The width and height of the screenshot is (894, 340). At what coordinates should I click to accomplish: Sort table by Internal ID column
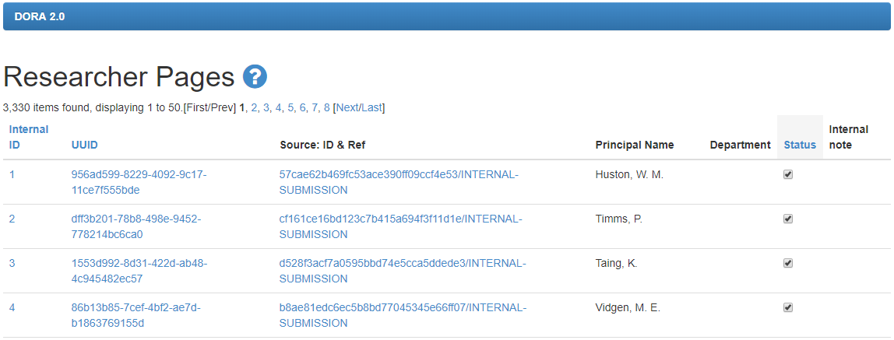click(29, 137)
